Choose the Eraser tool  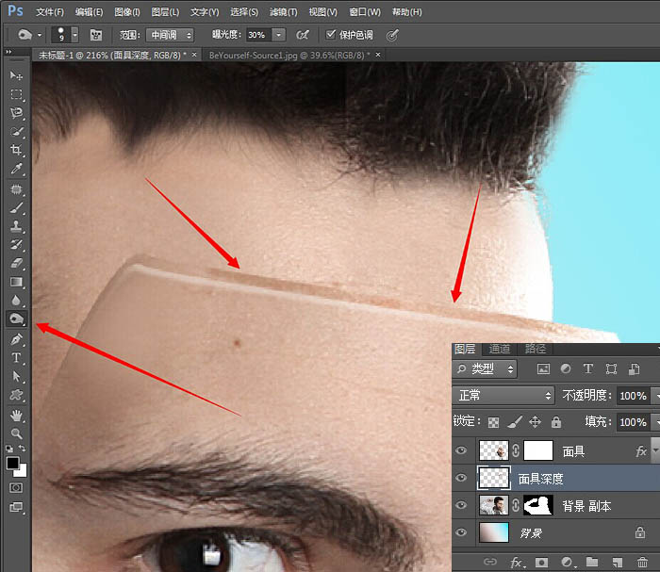16,263
